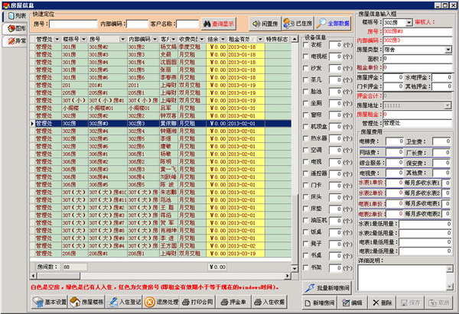
Task: Open 房号 column filter dropdown
Action: pos(122,39)
